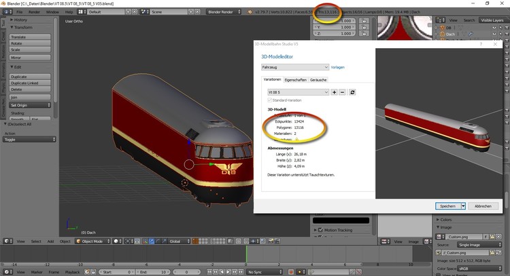Open the Fahrzeug category dropdown

point(294,67)
